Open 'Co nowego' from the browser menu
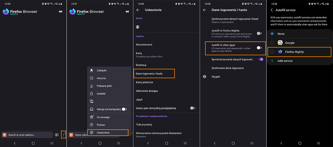This screenshot has height=147, width=333. tap(109, 117)
